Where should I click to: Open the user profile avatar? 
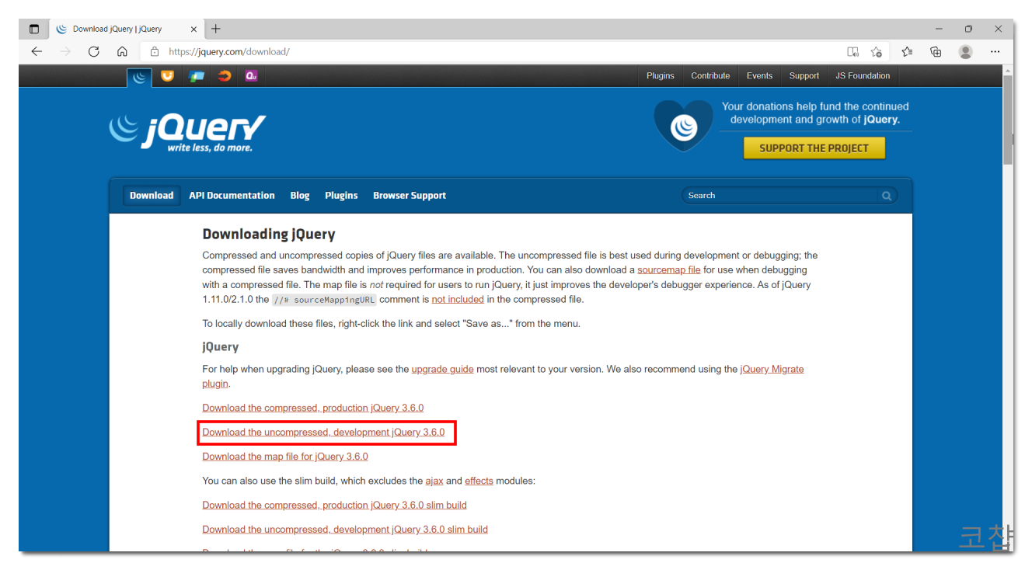(965, 52)
